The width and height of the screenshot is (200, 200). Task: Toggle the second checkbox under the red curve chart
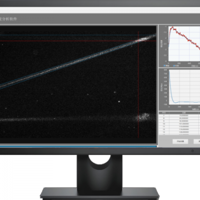pyautogui.click(x=174, y=66)
